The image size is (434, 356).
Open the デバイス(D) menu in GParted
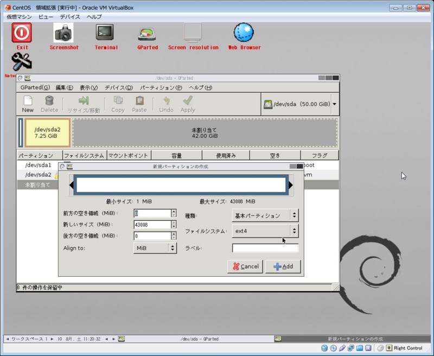[x=119, y=87]
